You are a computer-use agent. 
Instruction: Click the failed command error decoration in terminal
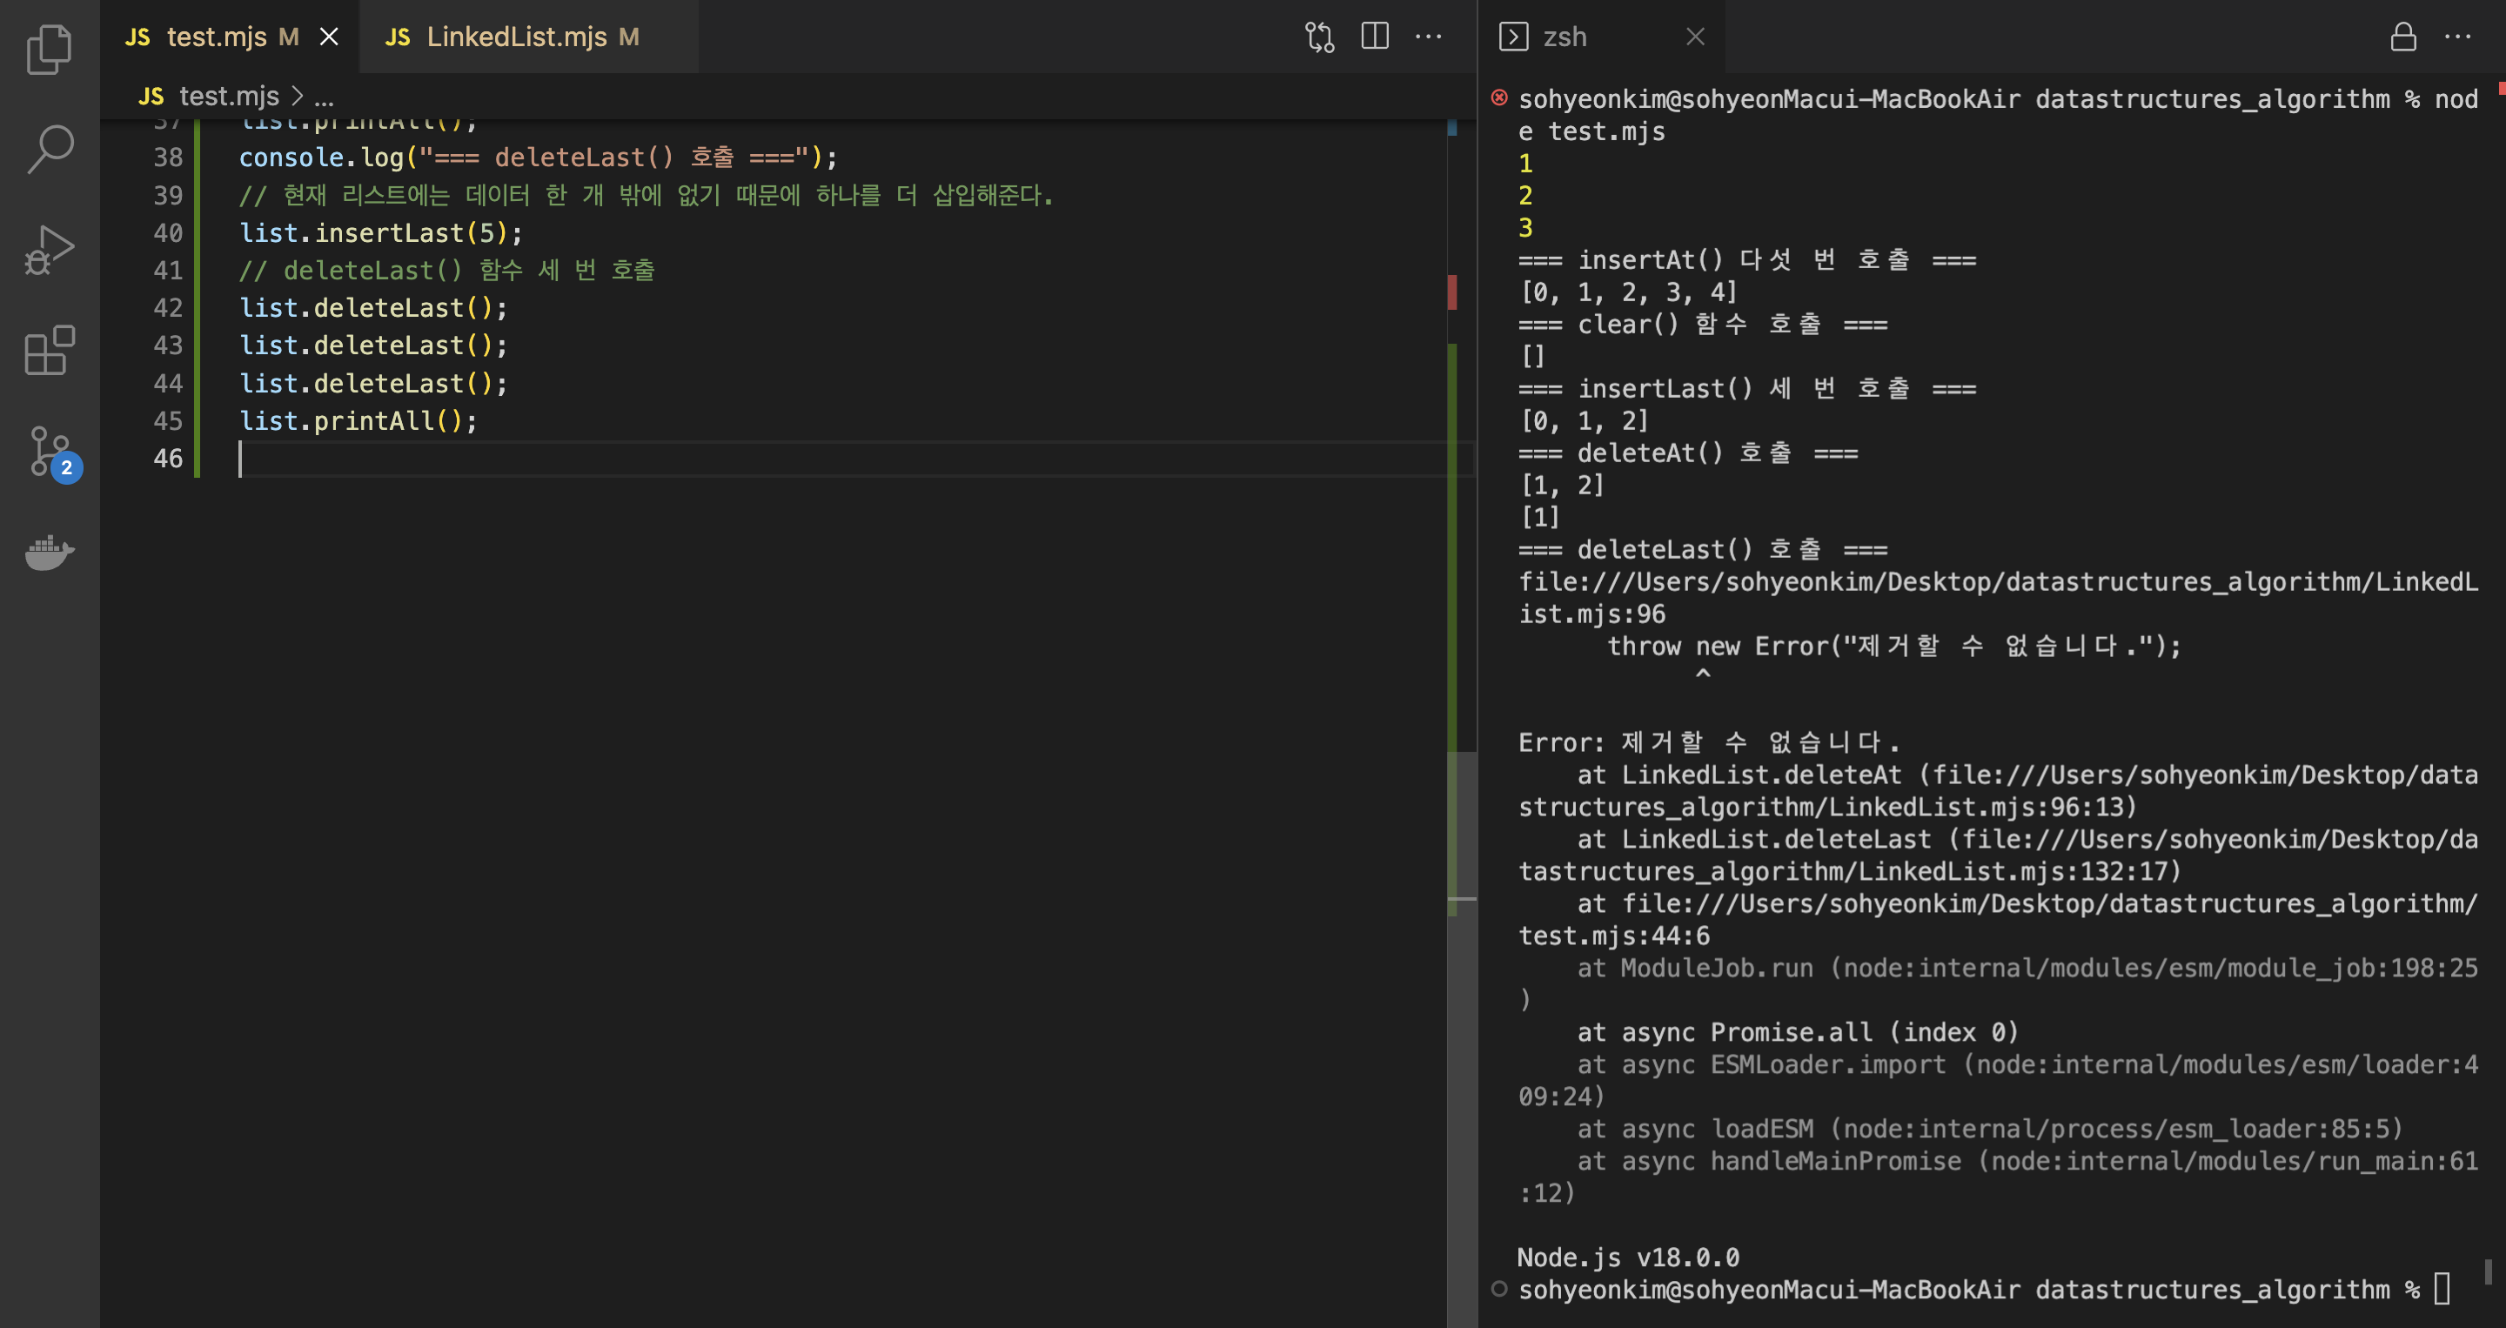pyautogui.click(x=1499, y=97)
